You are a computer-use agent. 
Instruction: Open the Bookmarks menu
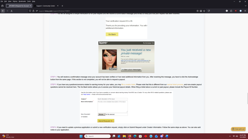[x=22, y=1]
